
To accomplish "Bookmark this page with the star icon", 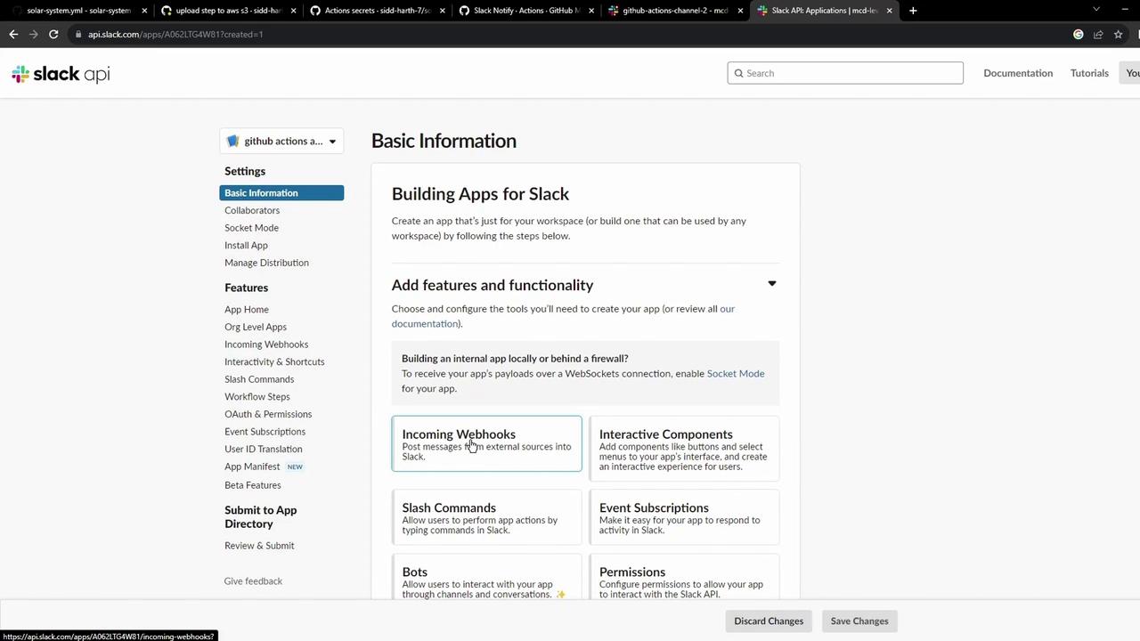I will 1118,34.
